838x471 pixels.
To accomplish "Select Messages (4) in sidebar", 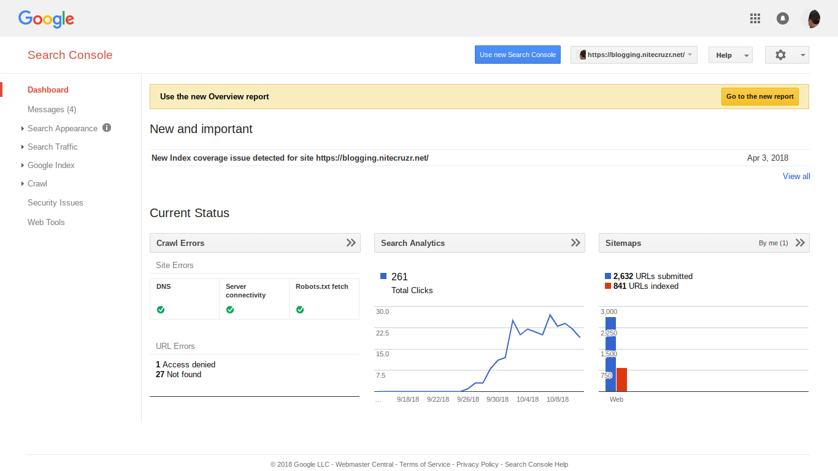I will tap(52, 109).
